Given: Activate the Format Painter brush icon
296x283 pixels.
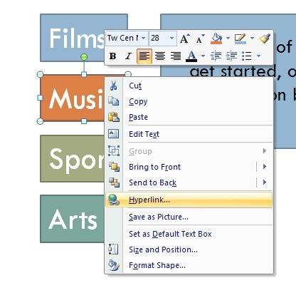Looking at the screenshot, I should (x=265, y=38).
